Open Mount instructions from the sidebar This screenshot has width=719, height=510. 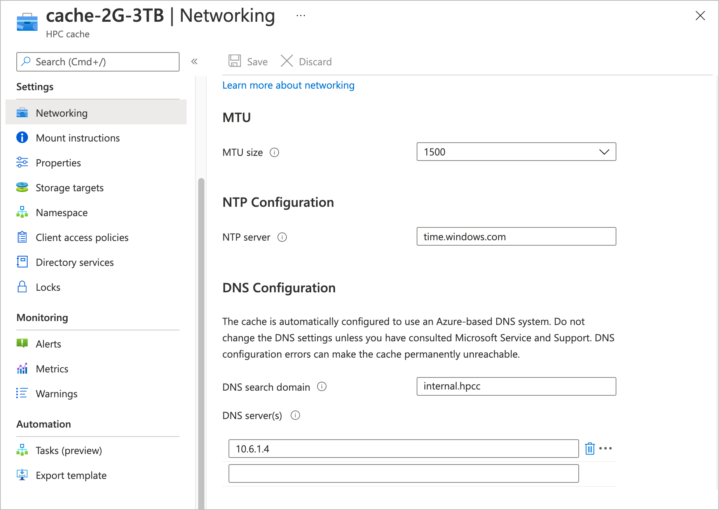[x=77, y=138]
